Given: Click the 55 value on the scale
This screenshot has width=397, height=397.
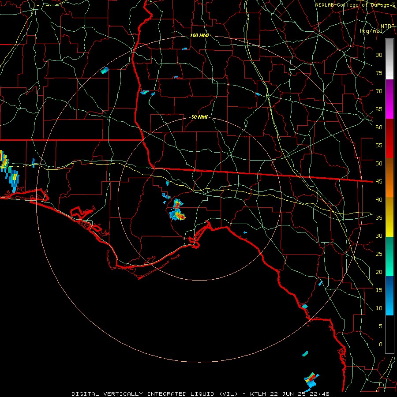Looking at the screenshot, I should (x=379, y=145).
